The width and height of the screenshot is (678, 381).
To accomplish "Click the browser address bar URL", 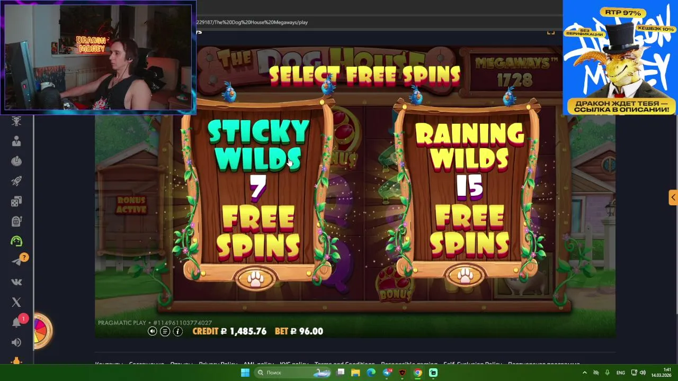I will (x=252, y=22).
